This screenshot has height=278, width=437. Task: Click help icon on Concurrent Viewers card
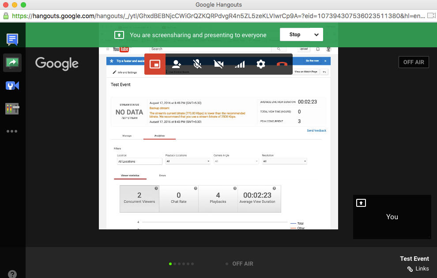pyautogui.click(x=156, y=188)
